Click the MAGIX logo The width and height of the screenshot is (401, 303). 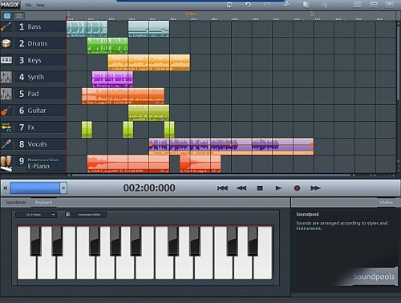(10, 5)
